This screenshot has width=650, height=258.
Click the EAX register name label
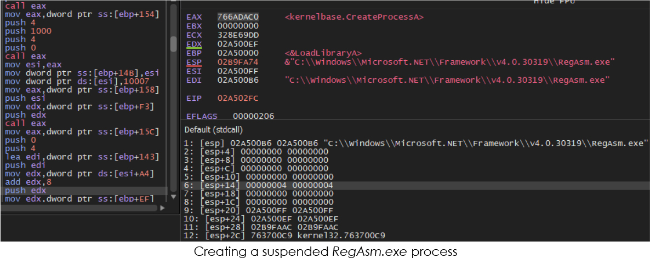tap(193, 17)
